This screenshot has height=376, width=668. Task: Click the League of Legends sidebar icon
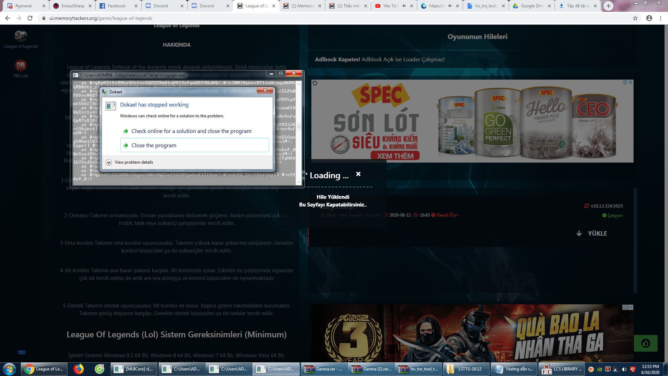coord(21,36)
